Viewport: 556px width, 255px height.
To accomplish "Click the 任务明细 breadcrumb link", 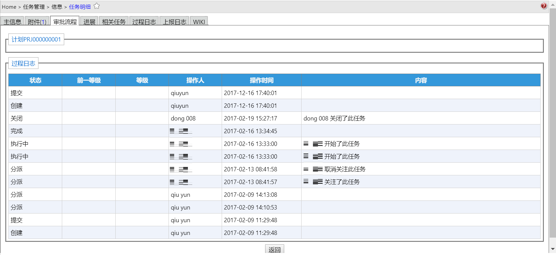I will pyautogui.click(x=80, y=7).
